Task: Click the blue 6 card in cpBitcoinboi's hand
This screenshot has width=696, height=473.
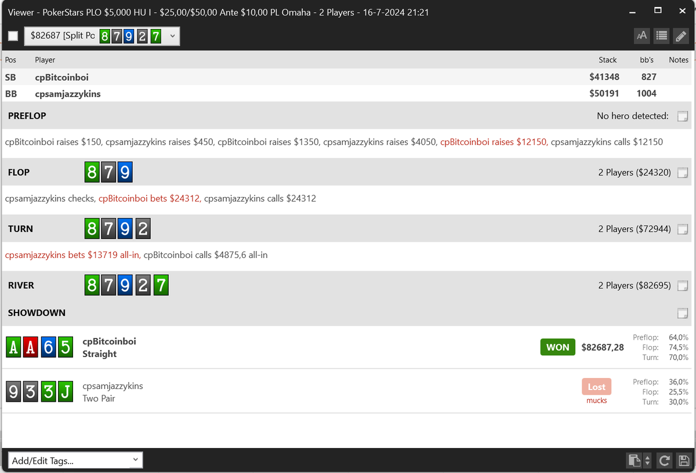Action: pyautogui.click(x=48, y=347)
